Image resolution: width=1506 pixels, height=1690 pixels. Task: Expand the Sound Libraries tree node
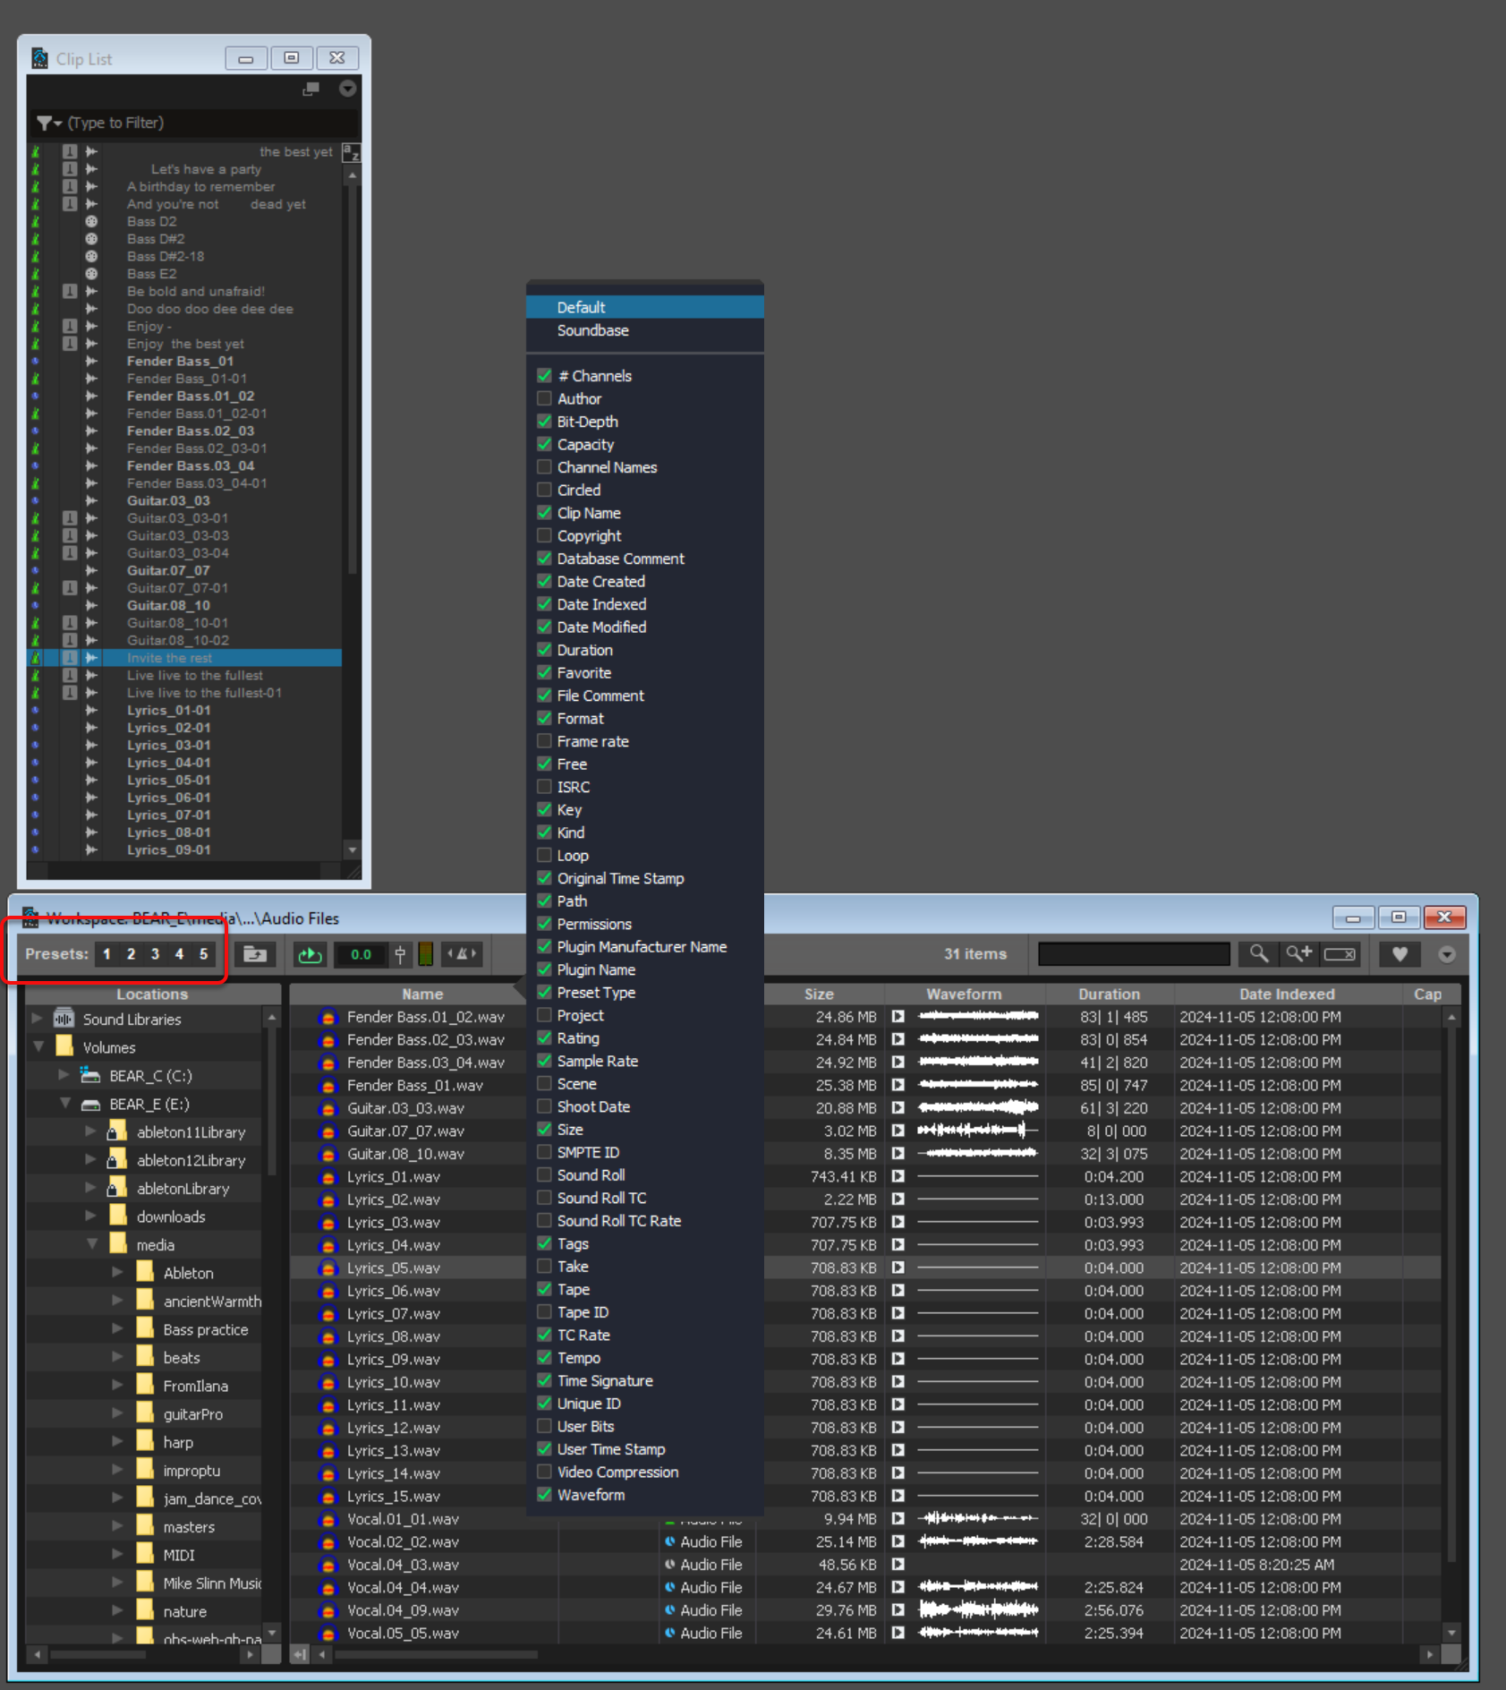click(38, 1019)
